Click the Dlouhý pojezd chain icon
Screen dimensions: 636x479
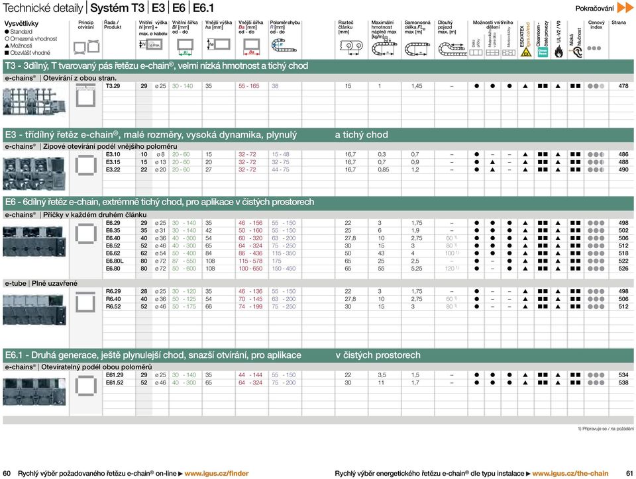(x=452, y=49)
